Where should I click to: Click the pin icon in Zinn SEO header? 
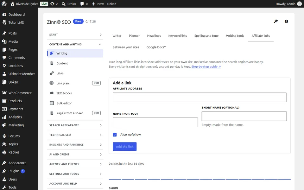(276, 21)
